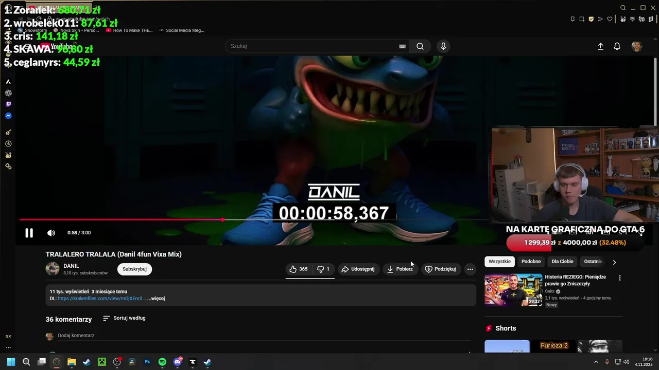Like the video (365 likes)

[x=298, y=269]
